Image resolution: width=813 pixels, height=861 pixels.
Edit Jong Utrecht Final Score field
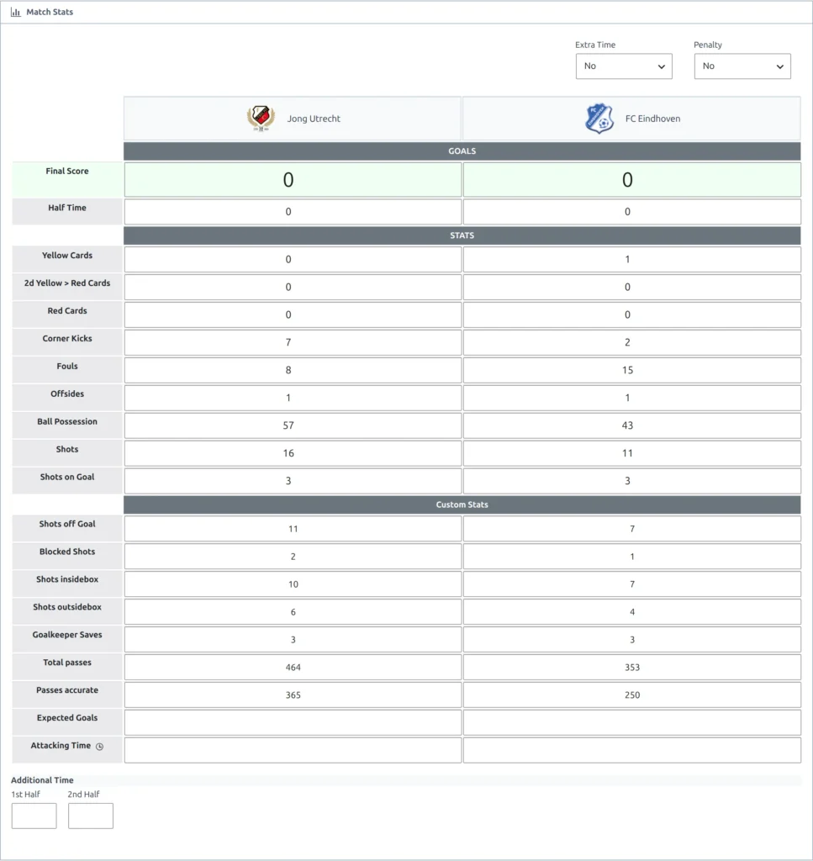coord(293,180)
